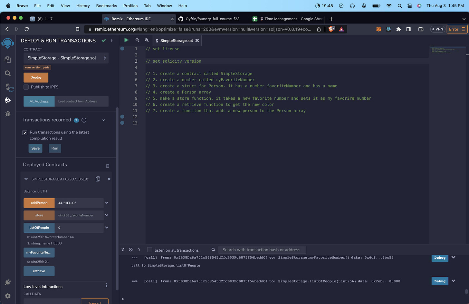Open the Remix home logo icon
This screenshot has height=304, width=469.
click(8, 43)
